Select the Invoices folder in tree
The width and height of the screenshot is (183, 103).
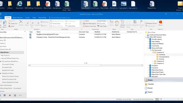tap(161, 59)
